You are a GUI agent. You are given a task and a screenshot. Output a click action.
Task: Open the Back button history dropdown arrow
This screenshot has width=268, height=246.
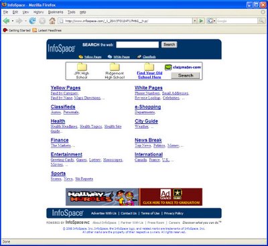[13, 21]
